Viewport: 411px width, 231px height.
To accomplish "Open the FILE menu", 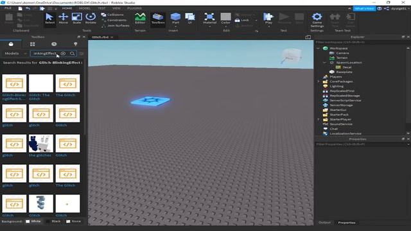I will click(8, 8).
